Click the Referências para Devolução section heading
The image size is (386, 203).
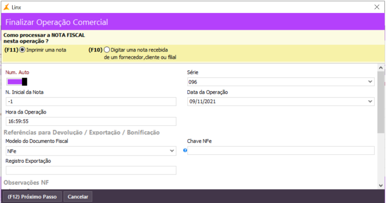coord(81,132)
